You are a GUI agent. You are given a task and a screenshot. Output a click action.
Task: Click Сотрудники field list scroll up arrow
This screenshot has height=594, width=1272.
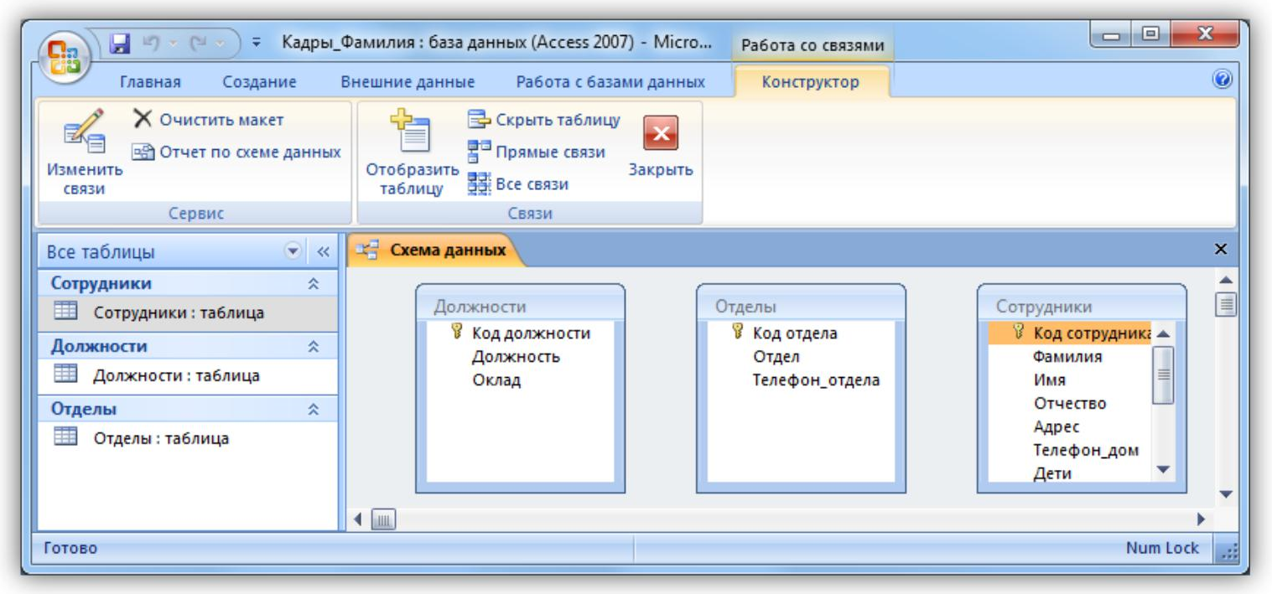(1163, 333)
